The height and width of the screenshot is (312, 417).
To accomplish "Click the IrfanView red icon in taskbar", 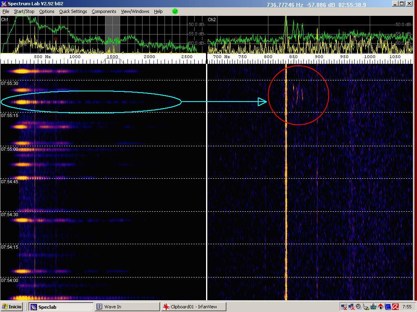I will coord(166,307).
